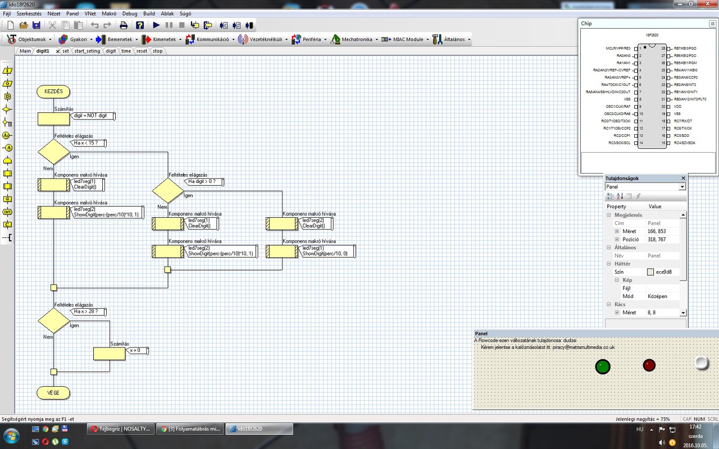This screenshot has height=449, width=719.
Task: Open the Fájl menu
Action: tap(7, 13)
